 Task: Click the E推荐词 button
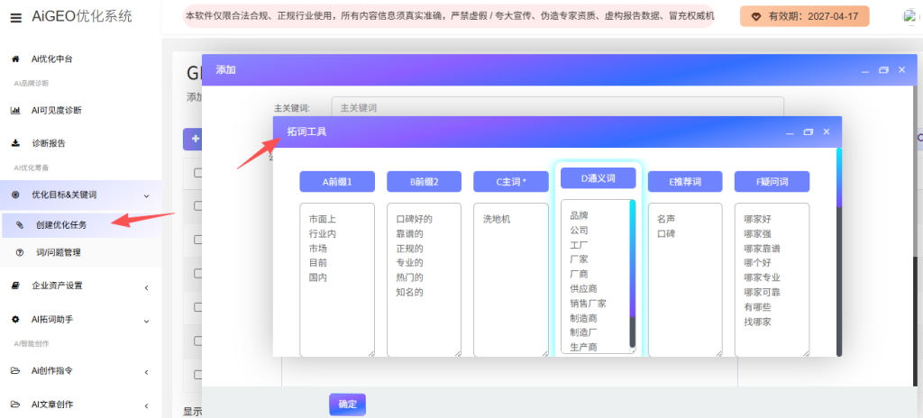click(x=685, y=182)
